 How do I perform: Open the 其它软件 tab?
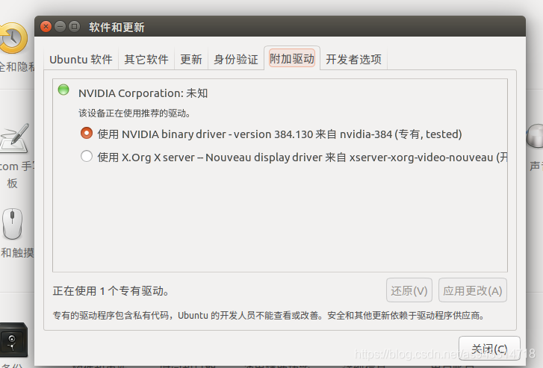pos(146,59)
